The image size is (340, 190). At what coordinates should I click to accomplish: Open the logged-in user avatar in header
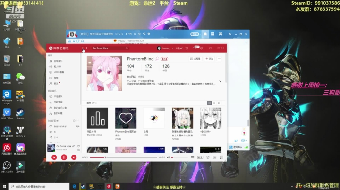click(159, 48)
